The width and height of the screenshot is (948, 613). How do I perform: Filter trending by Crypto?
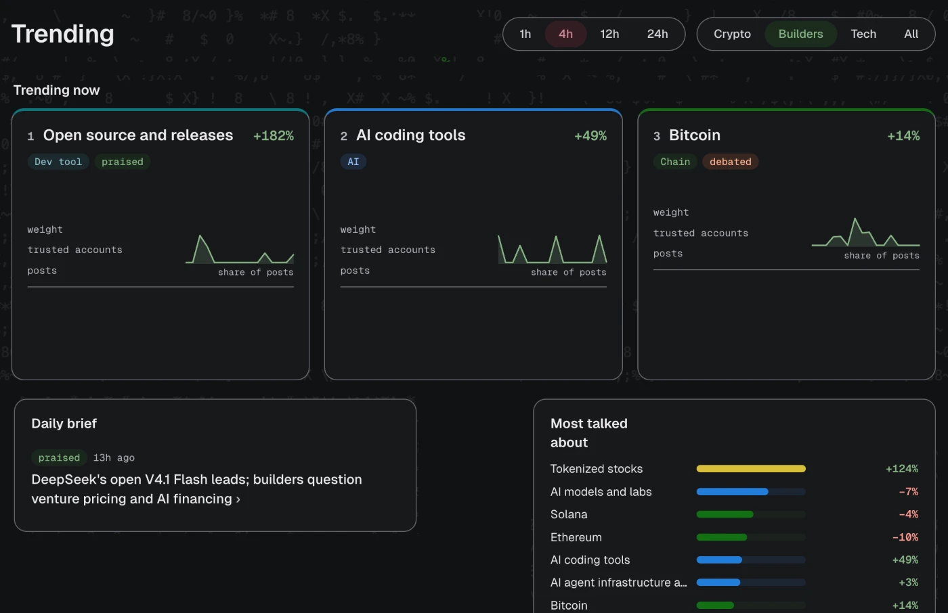[x=732, y=34]
